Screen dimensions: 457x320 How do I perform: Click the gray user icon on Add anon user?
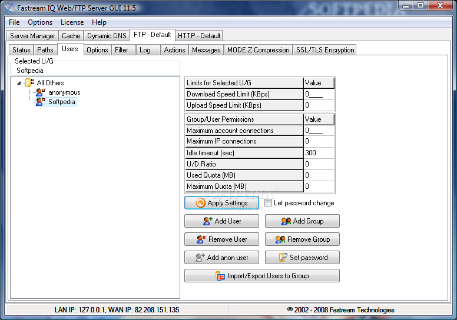pos(200,258)
